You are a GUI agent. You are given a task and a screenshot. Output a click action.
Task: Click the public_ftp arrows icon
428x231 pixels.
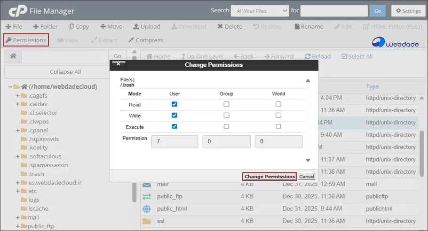tap(147, 196)
